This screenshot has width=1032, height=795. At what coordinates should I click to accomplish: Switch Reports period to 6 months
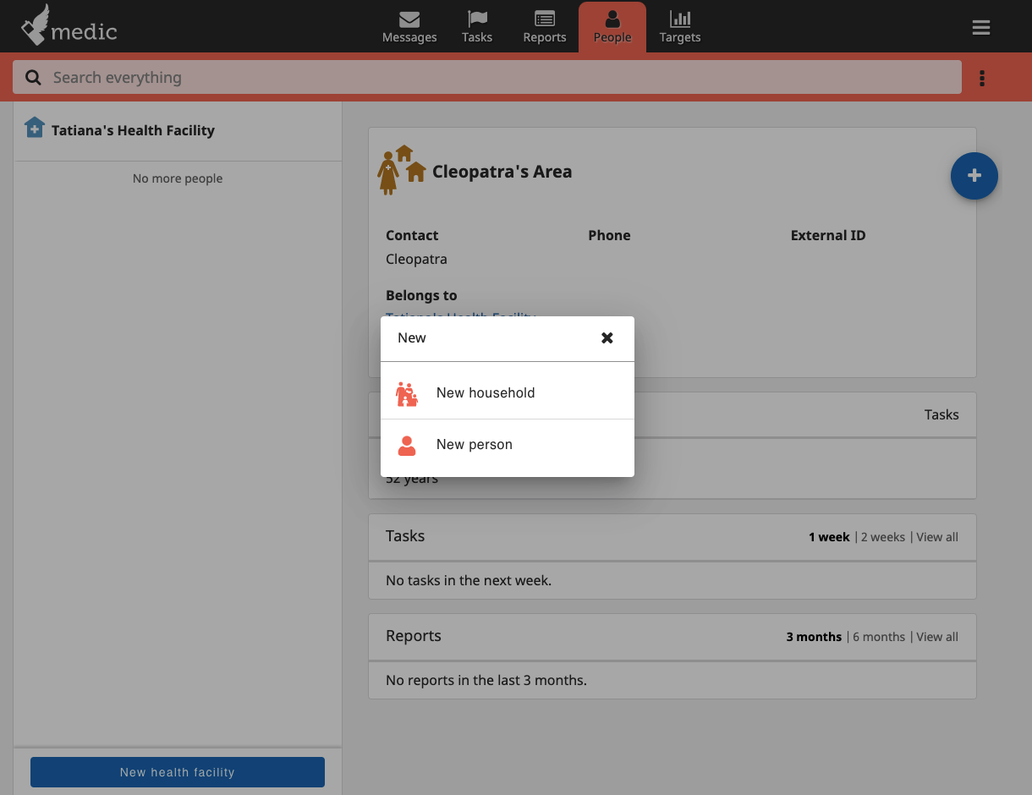[879, 636]
